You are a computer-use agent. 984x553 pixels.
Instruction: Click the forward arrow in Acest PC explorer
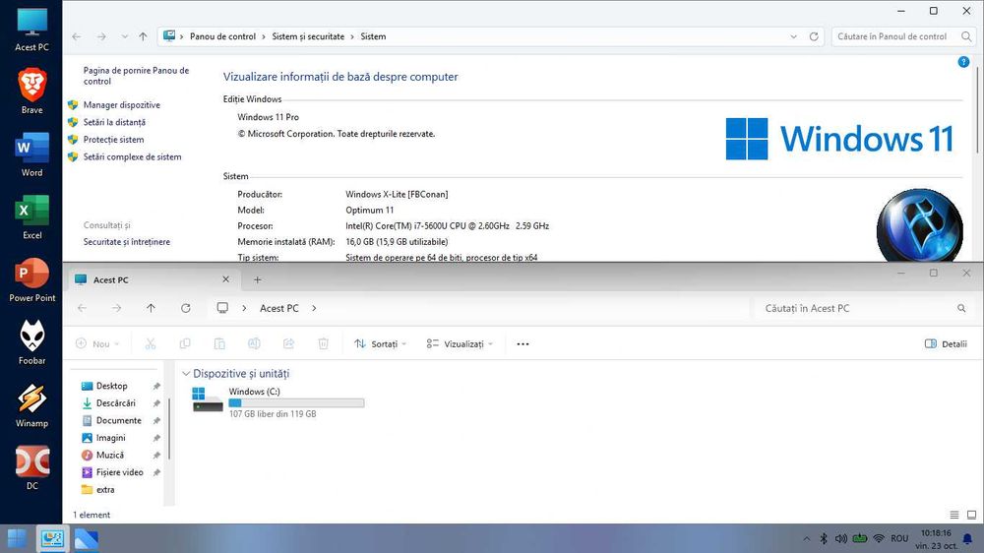click(117, 308)
